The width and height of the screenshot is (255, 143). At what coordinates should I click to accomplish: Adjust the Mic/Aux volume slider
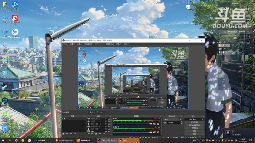coord(133,124)
